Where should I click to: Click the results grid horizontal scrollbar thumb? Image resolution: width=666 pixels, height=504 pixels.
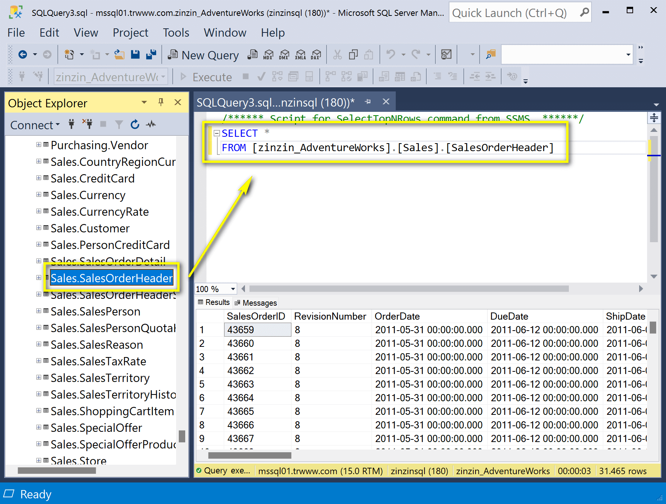point(250,455)
